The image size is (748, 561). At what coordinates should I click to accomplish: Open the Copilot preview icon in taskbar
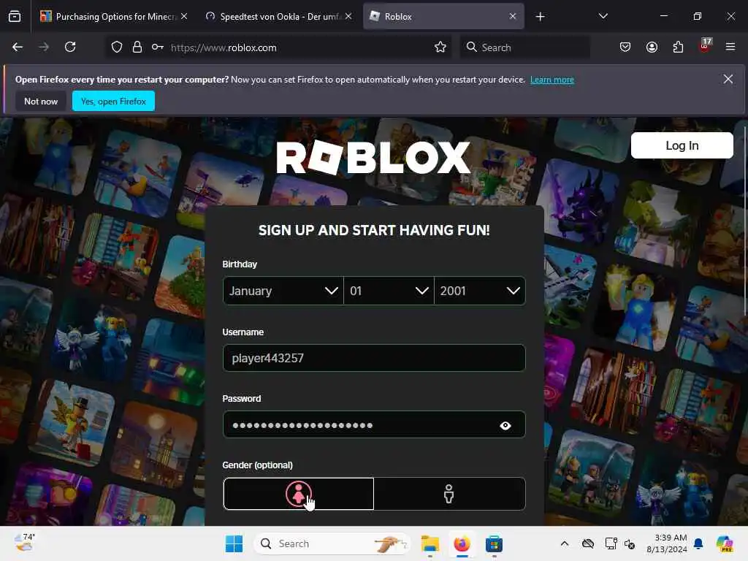725,543
